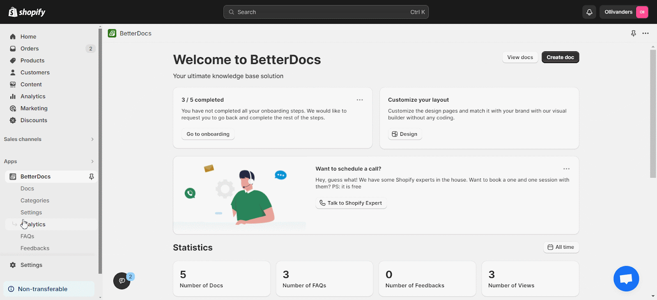Click the '3 / 5 completed' heading

[202, 100]
